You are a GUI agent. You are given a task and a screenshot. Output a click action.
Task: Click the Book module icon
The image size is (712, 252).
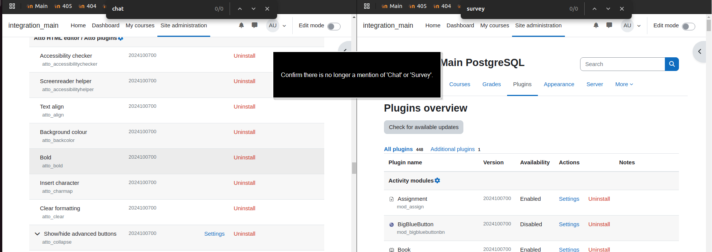[392, 250]
